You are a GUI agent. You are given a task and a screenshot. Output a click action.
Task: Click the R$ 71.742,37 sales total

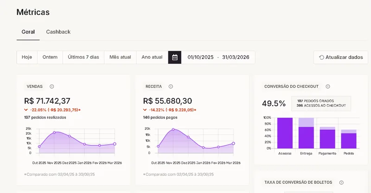(47, 101)
